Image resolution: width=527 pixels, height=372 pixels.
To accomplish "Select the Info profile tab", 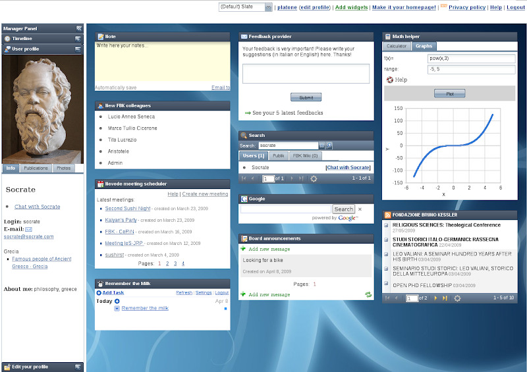I will [x=11, y=168].
